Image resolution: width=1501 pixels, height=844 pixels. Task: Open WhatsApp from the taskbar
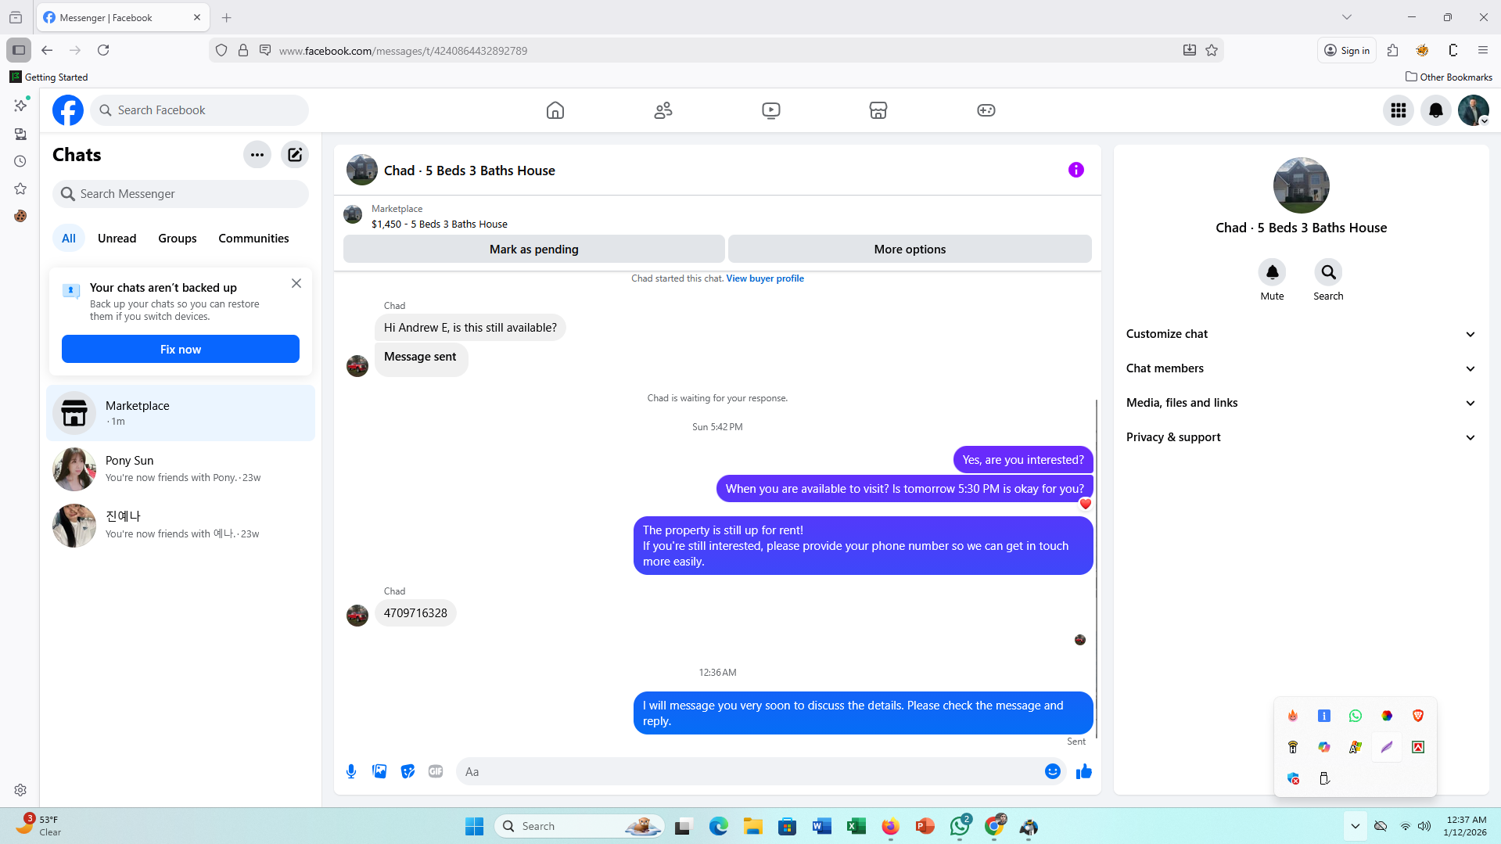(x=960, y=826)
